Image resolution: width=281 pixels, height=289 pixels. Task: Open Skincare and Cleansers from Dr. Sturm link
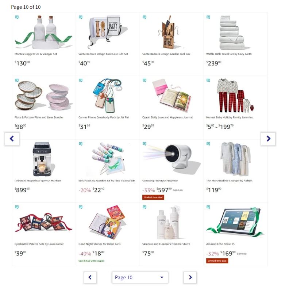166,244
